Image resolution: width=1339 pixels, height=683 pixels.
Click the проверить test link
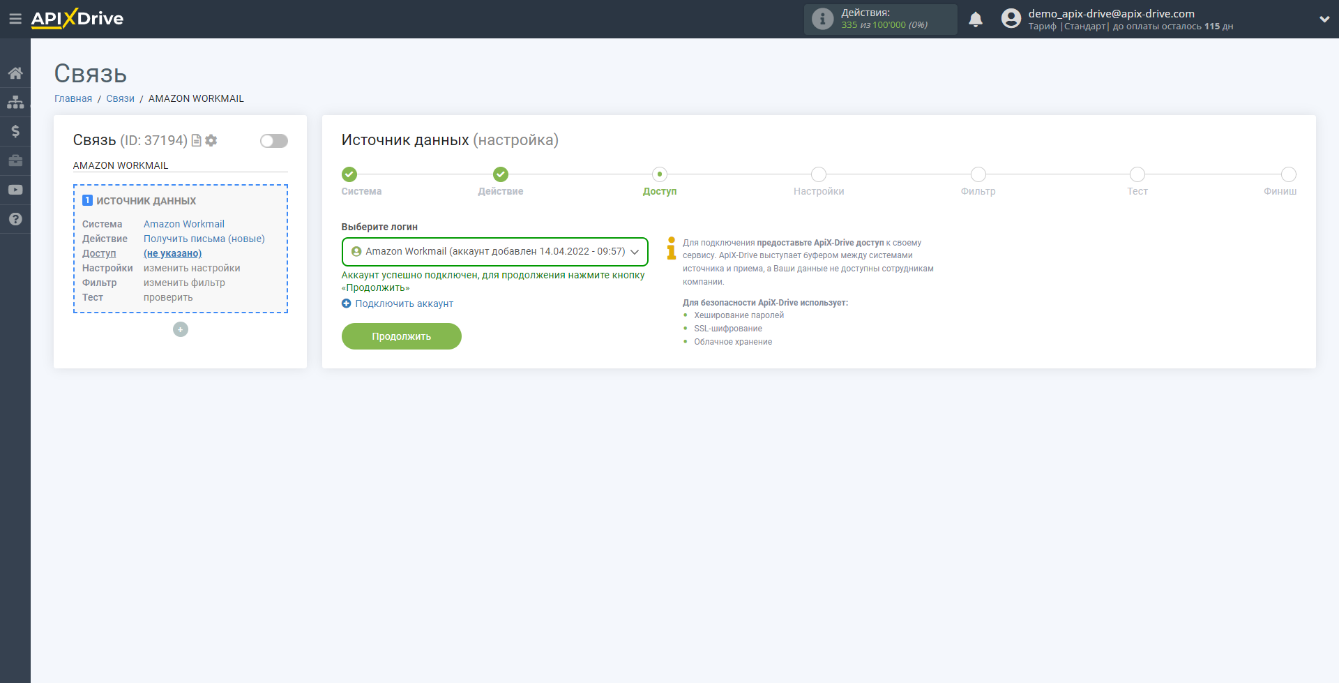168,297
